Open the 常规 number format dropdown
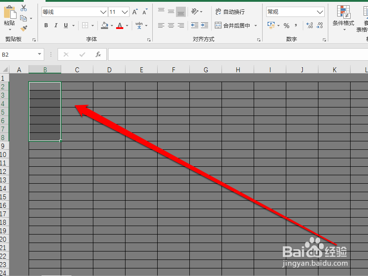The image size is (368, 276). 320,12
